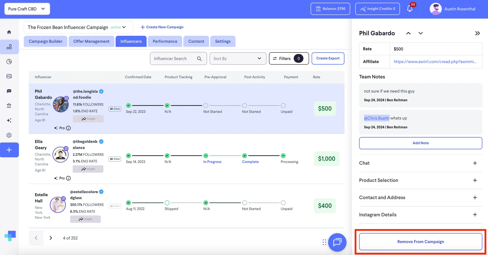The height and width of the screenshot is (255, 488).
Task: Open the notifications bell
Action: coord(409,9)
